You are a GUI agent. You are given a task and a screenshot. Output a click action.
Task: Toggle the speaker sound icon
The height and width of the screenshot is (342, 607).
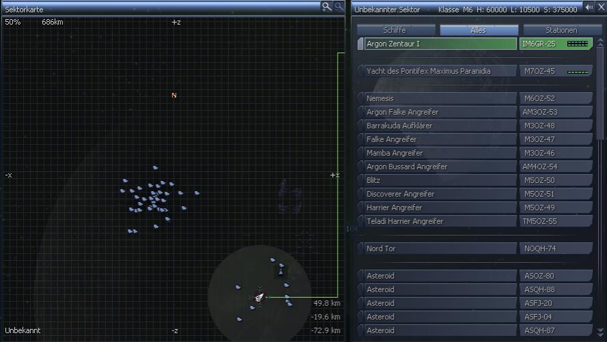pyautogui.click(x=589, y=8)
